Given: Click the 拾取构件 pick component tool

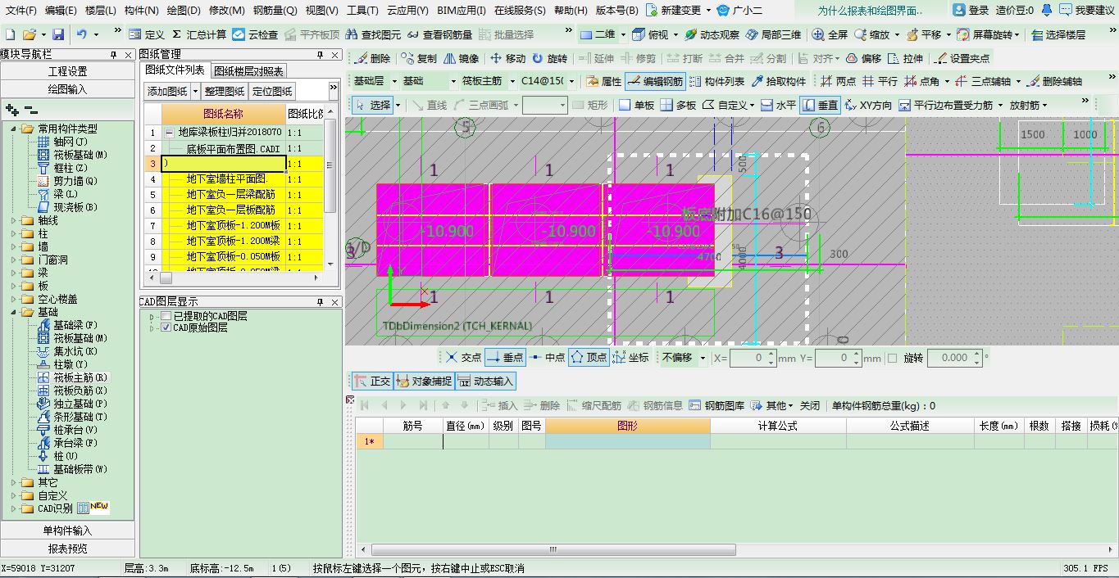Looking at the screenshot, I should [779, 81].
